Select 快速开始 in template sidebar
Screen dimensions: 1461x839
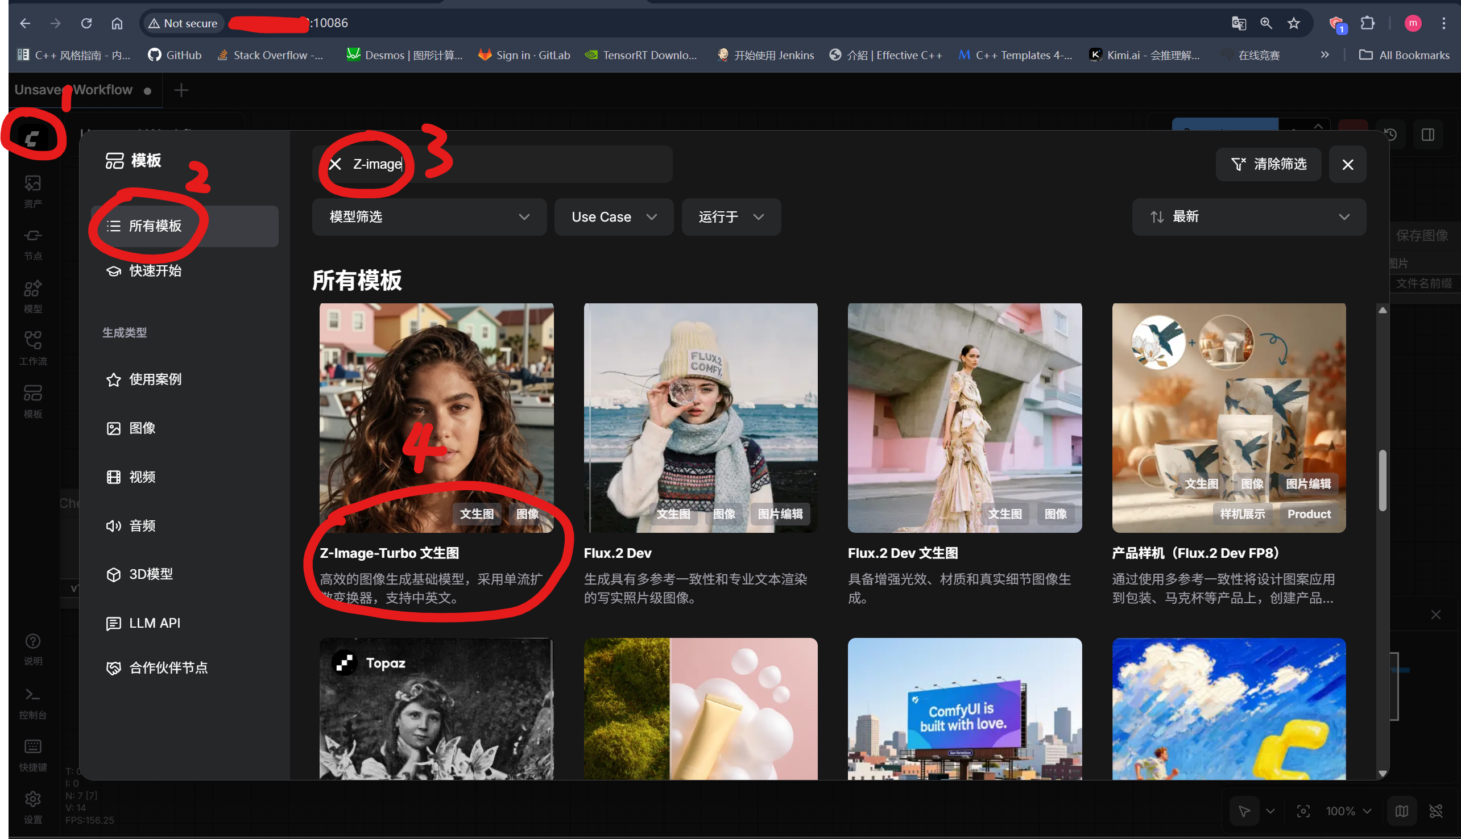[155, 270]
